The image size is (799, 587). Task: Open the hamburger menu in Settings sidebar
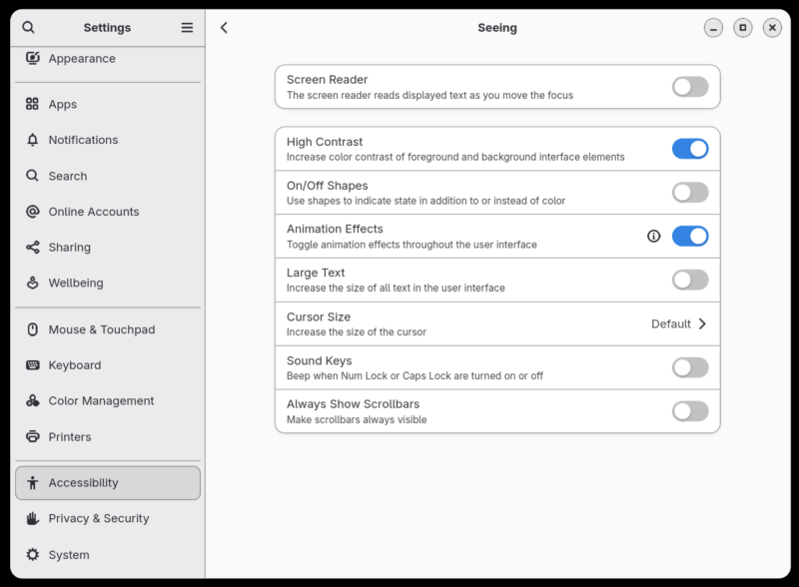[x=187, y=28]
